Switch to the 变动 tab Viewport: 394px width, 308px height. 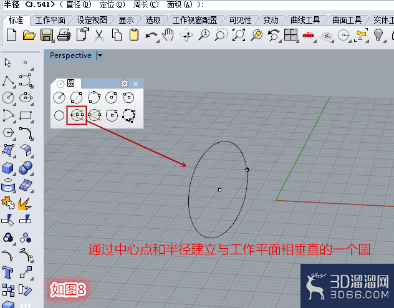pyautogui.click(x=271, y=20)
